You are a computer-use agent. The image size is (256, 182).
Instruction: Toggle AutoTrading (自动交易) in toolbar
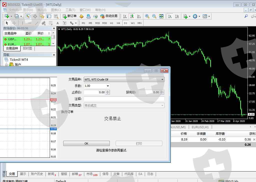109,16
